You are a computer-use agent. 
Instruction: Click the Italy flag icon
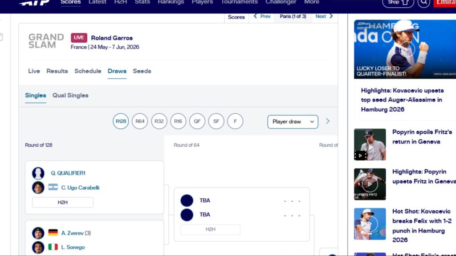pos(53,247)
